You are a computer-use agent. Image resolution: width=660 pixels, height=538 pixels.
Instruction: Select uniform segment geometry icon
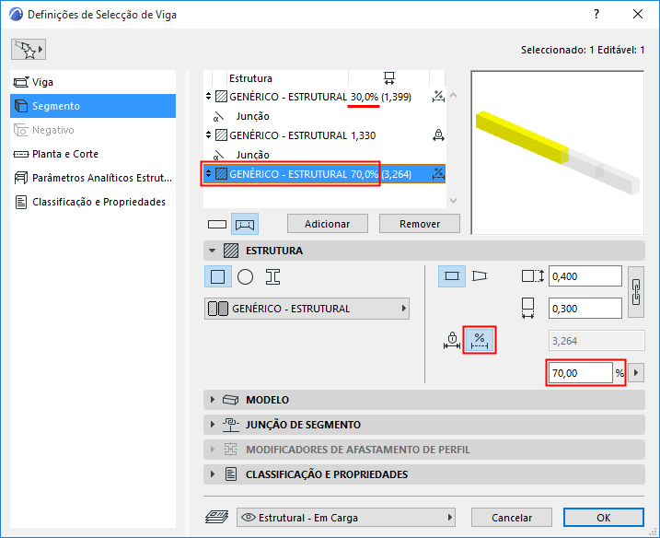452,276
